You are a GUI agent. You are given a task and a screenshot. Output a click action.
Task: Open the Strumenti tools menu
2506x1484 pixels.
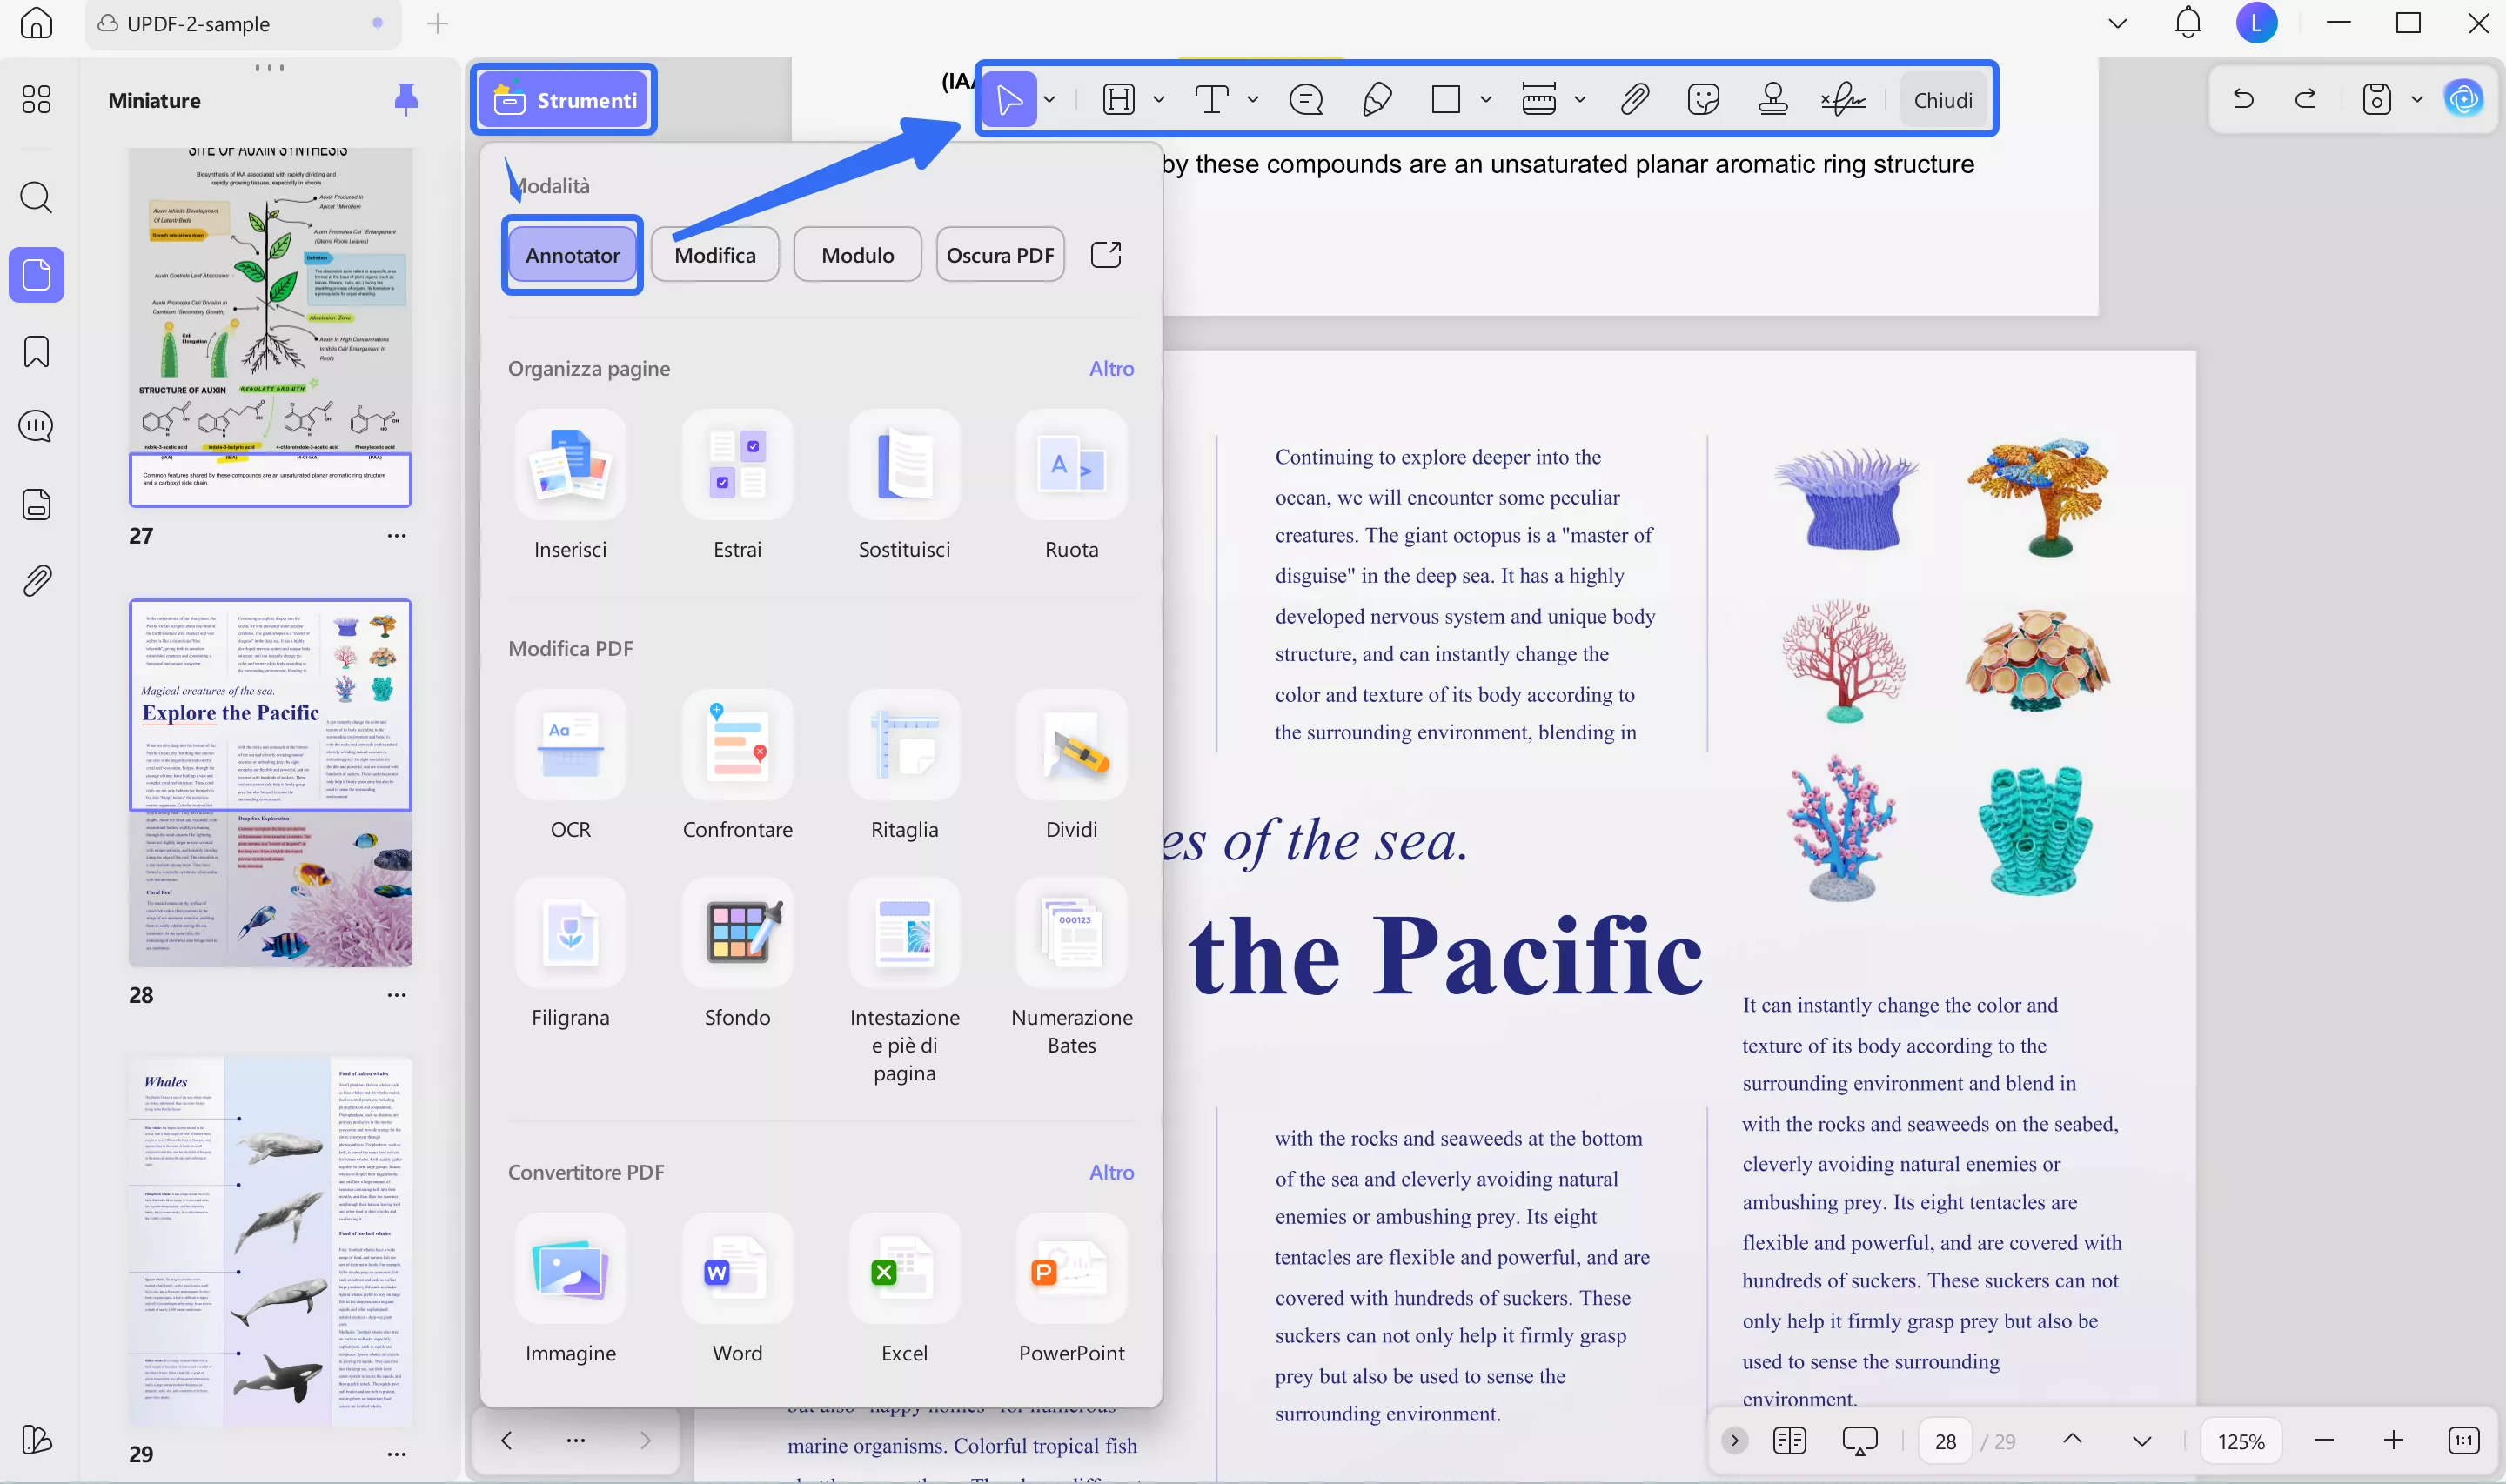click(564, 100)
